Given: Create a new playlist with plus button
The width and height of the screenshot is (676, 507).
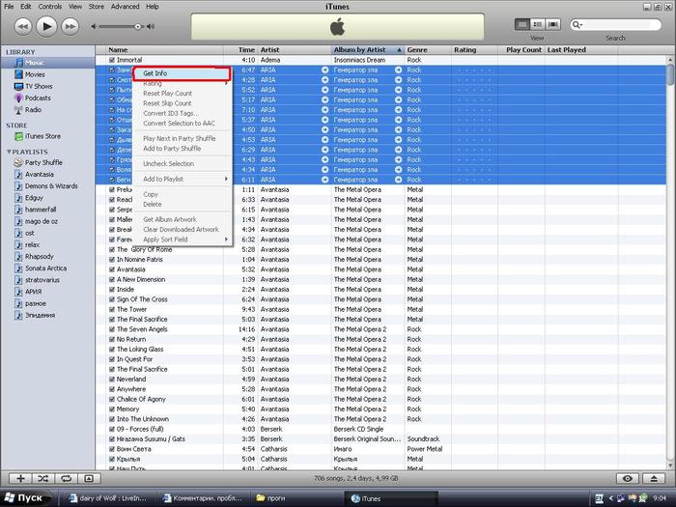Looking at the screenshot, I should click(20, 478).
